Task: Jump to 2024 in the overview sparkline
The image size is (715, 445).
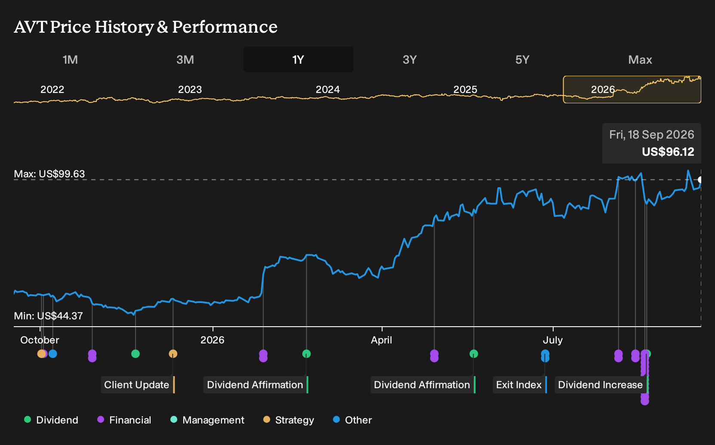Action: [x=327, y=90]
